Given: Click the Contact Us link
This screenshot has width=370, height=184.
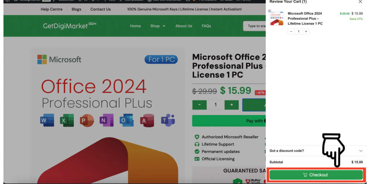Looking at the screenshot, I should coord(100,9).
